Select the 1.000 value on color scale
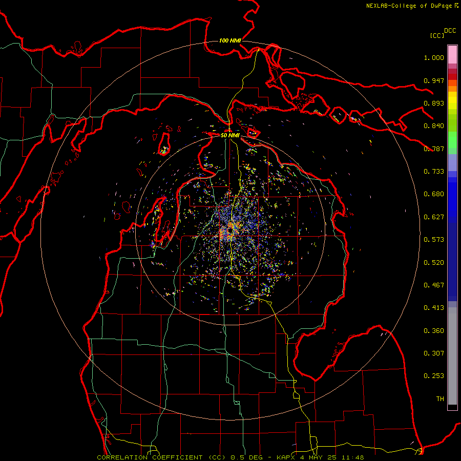The image size is (461, 461). point(434,57)
